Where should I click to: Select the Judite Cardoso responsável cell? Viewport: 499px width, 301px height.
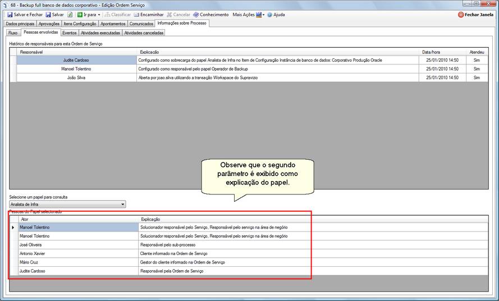pyautogui.click(x=76, y=60)
